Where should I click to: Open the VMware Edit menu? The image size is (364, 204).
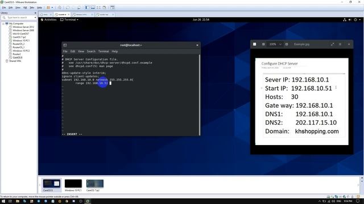pyautogui.click(x=11, y=7)
